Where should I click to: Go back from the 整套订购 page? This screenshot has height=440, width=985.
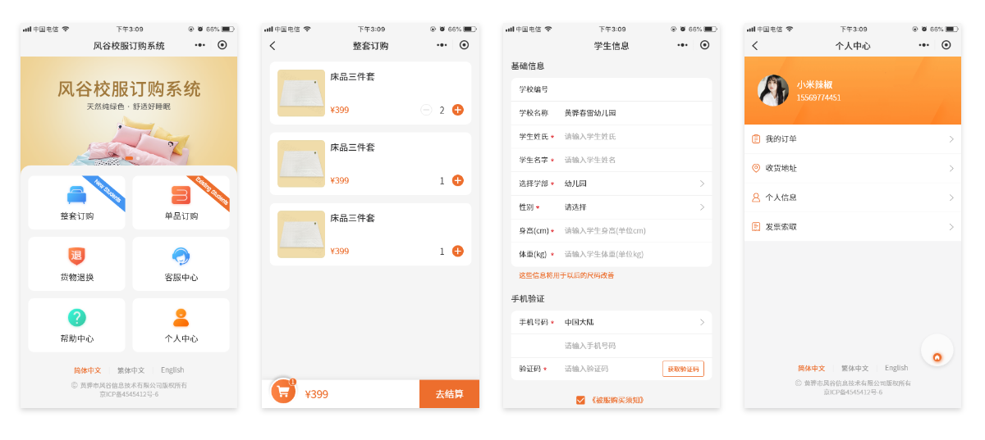273,46
